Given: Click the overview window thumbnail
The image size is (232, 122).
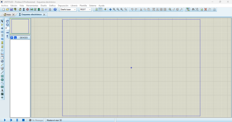Looking at the screenshot, I should 20,26.
